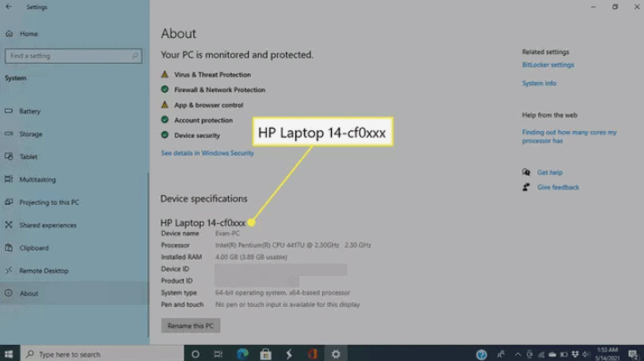
Task: Open Multitasking settings page
Action: [x=37, y=180]
